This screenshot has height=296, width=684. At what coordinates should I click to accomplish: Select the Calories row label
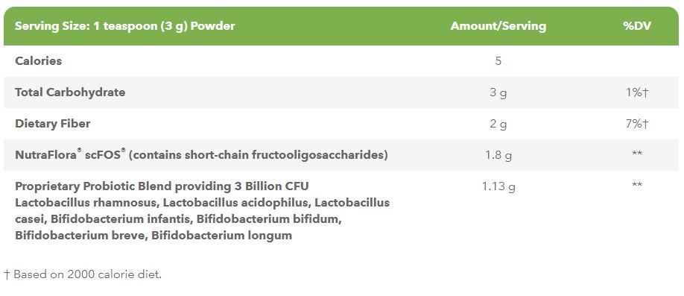(x=39, y=60)
